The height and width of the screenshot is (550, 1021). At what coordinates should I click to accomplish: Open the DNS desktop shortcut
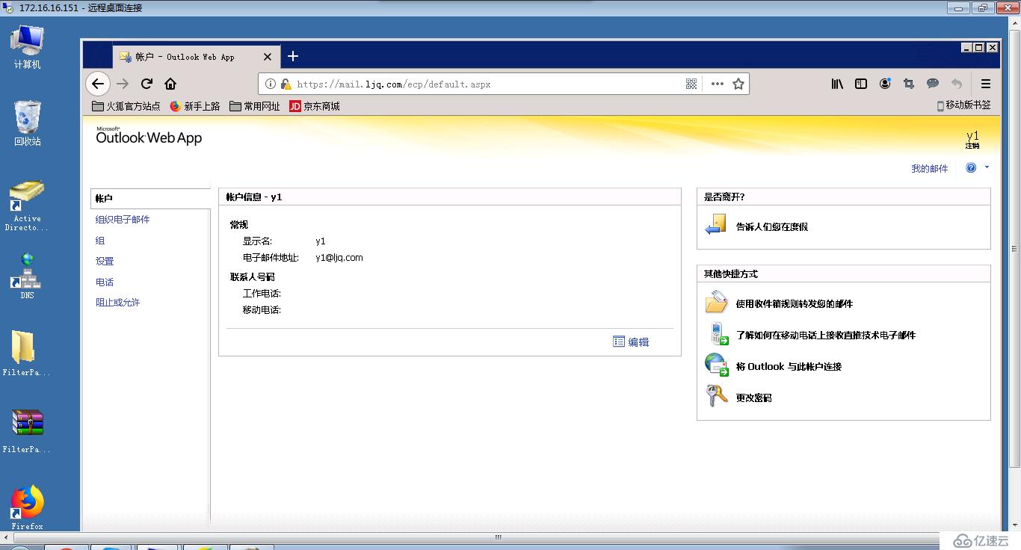click(28, 276)
